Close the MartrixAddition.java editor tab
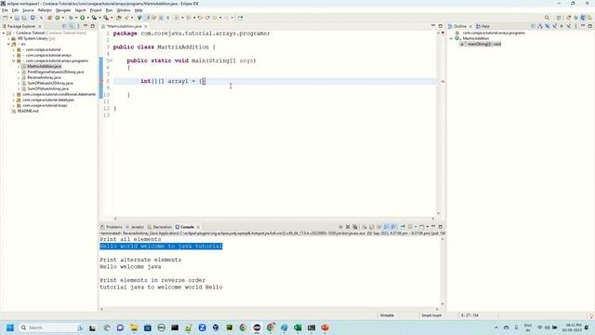 pos(146,26)
